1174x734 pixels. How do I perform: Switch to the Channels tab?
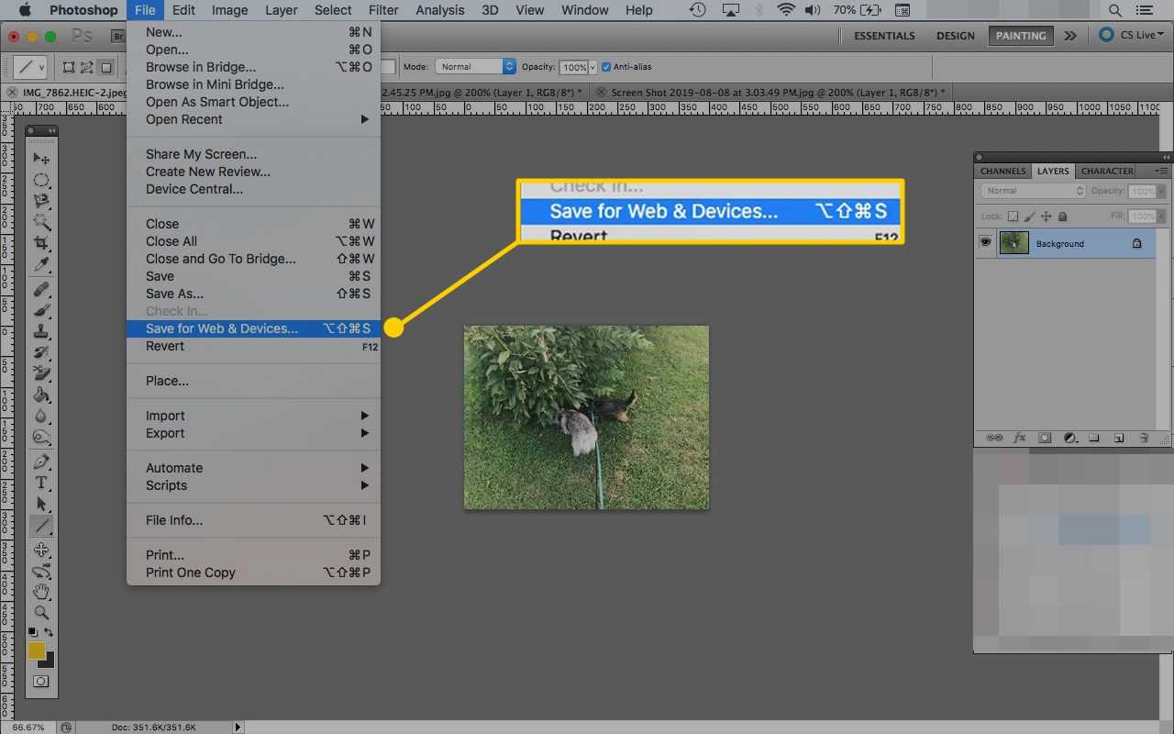1002,171
